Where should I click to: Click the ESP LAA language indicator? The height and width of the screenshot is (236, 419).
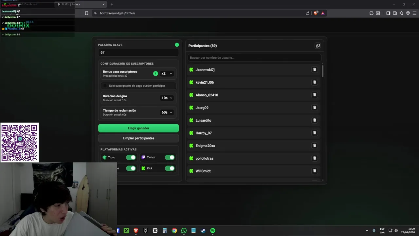coord(382,231)
